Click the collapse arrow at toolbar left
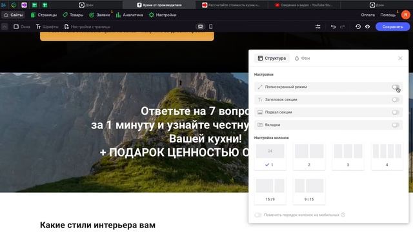Image resolution: width=413 pixels, height=232 pixels. [x=5, y=26]
